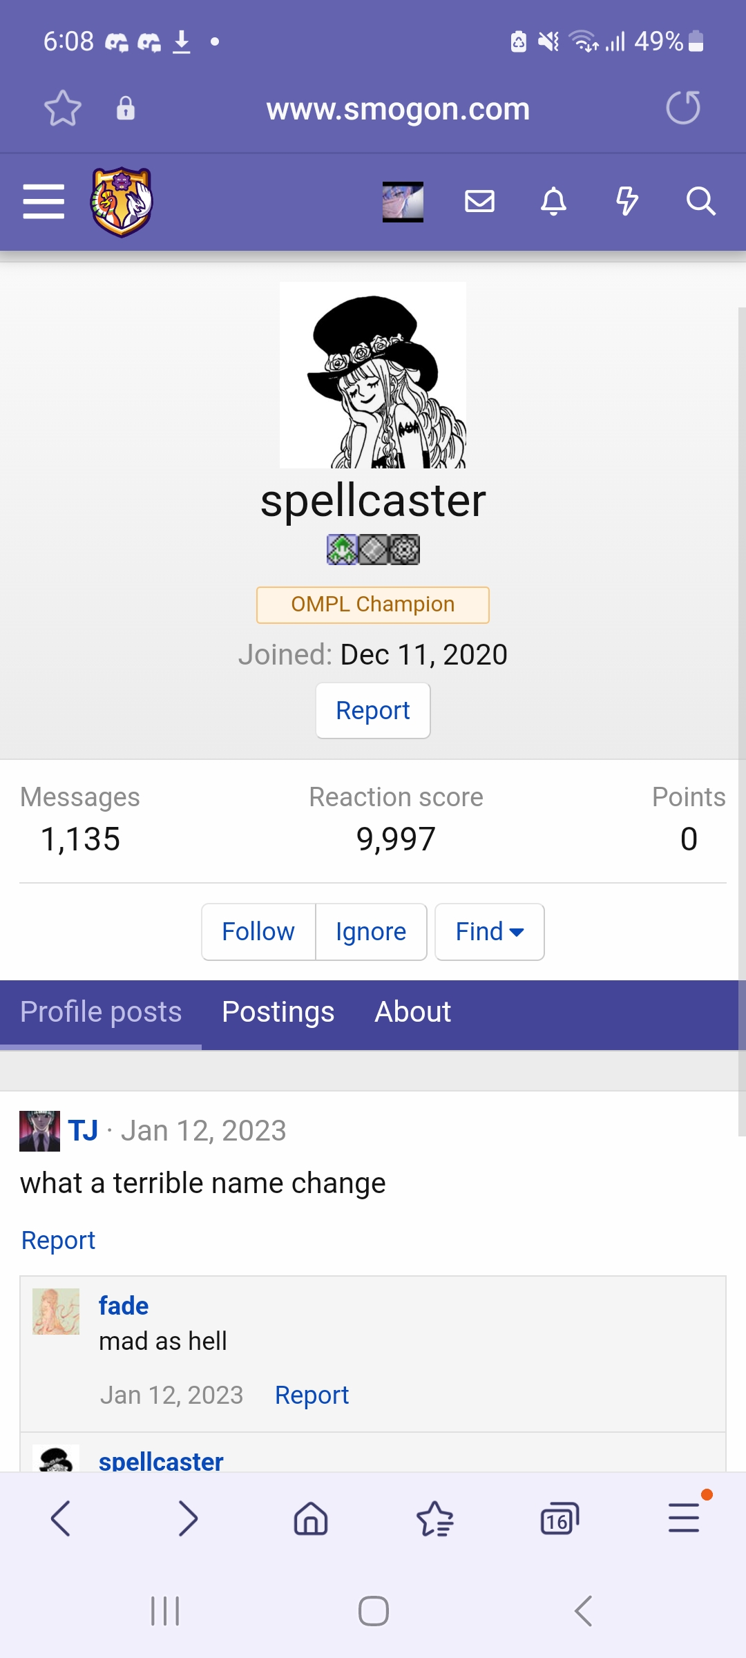Open the inbox envelope icon
Image resolution: width=746 pixels, height=1658 pixels.
coord(479,202)
